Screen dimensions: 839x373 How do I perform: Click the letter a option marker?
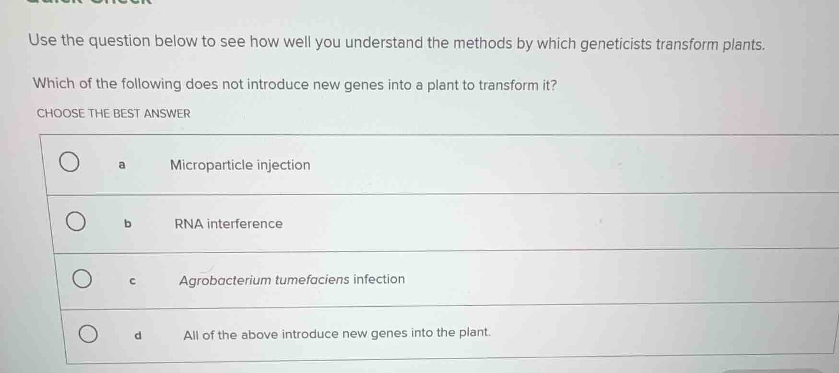121,164
